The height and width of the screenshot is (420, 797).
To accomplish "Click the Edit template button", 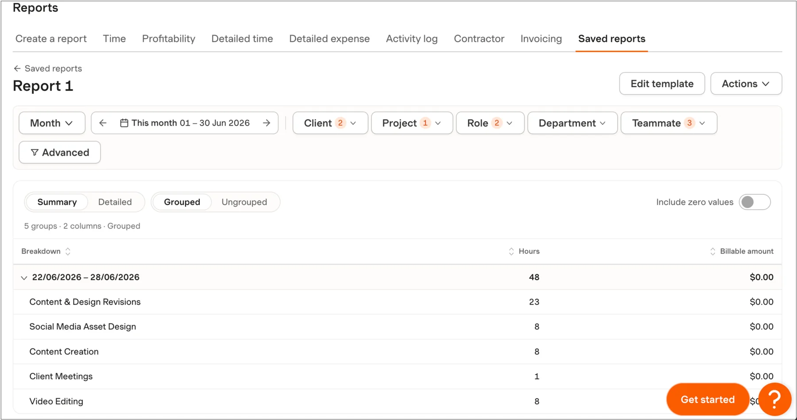I will coord(662,84).
